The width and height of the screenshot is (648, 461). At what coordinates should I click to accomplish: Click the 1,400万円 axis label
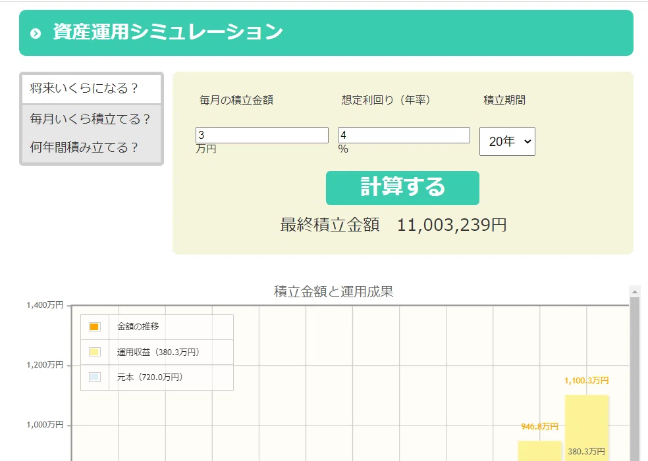tap(45, 305)
